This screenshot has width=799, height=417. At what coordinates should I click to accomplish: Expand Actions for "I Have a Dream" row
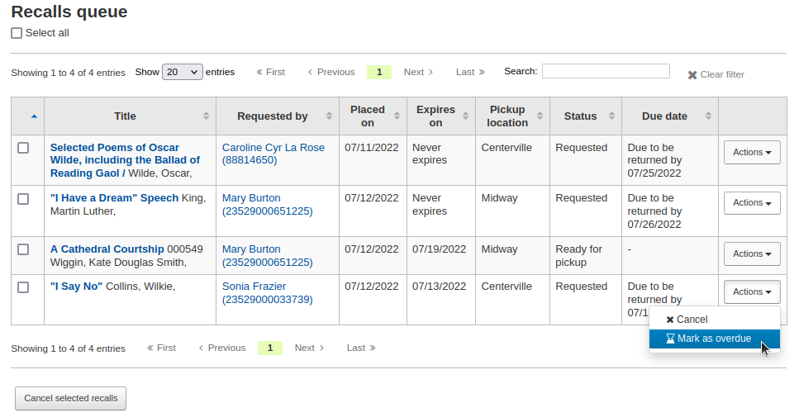point(752,203)
